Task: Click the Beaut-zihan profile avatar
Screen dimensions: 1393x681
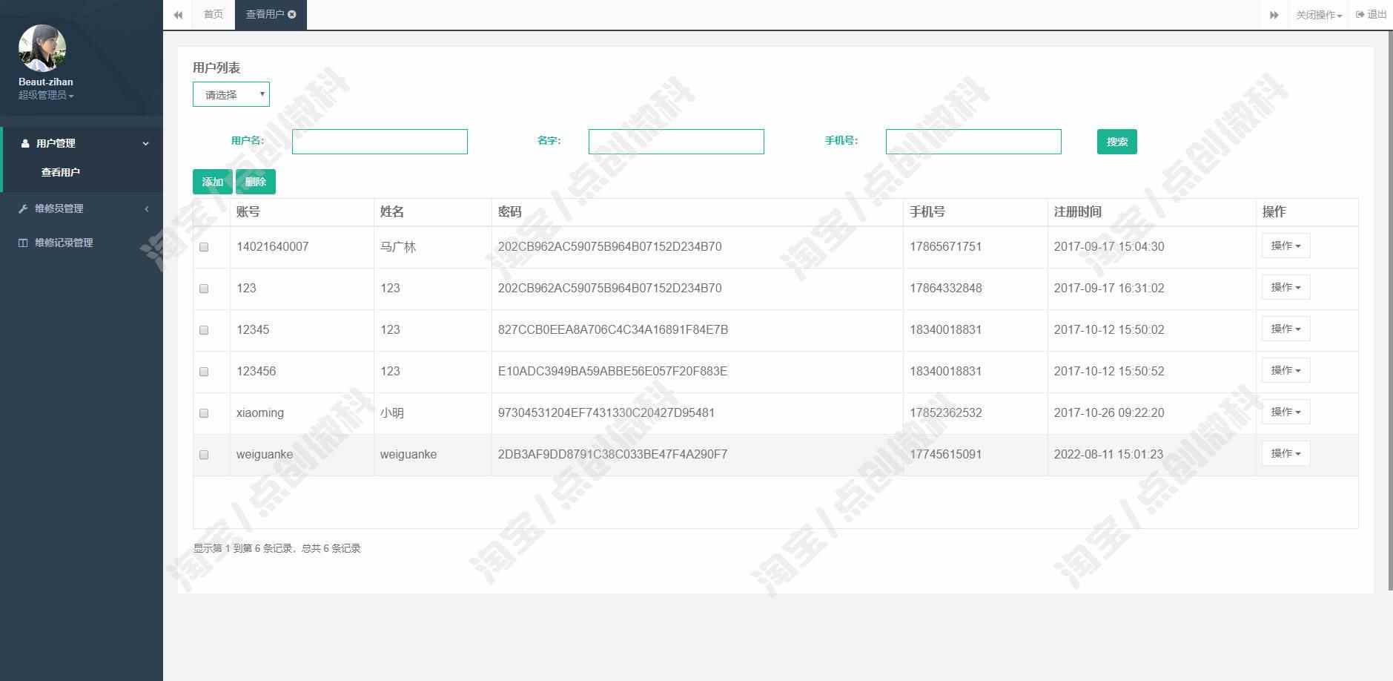Action: [42, 48]
